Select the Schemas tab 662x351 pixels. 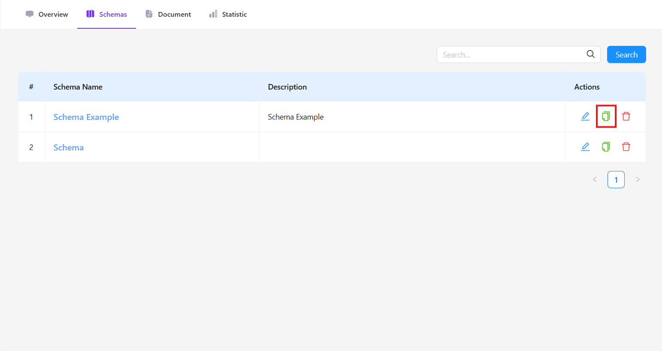point(106,14)
